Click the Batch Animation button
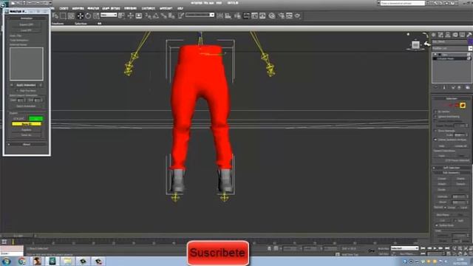 tap(26, 106)
